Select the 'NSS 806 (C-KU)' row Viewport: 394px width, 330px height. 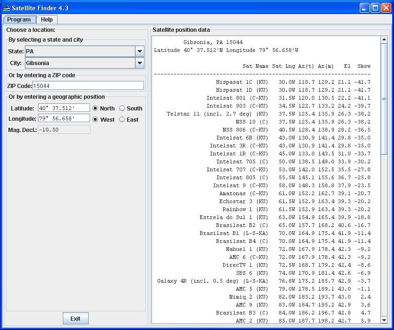pos(262,130)
